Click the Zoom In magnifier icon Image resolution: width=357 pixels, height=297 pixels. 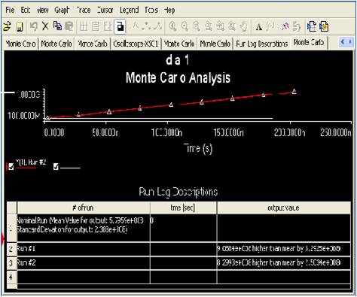pos(172,26)
